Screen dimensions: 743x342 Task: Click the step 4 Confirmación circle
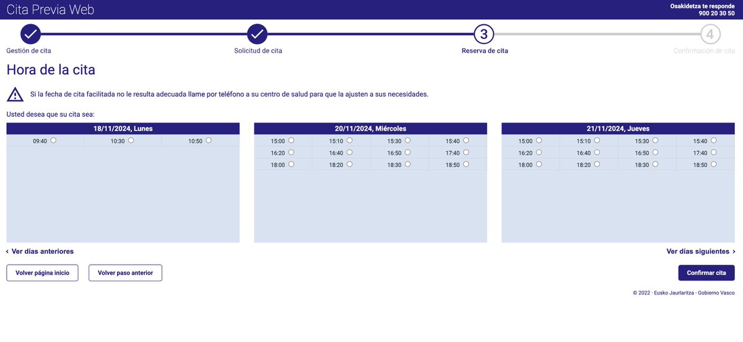[710, 34]
